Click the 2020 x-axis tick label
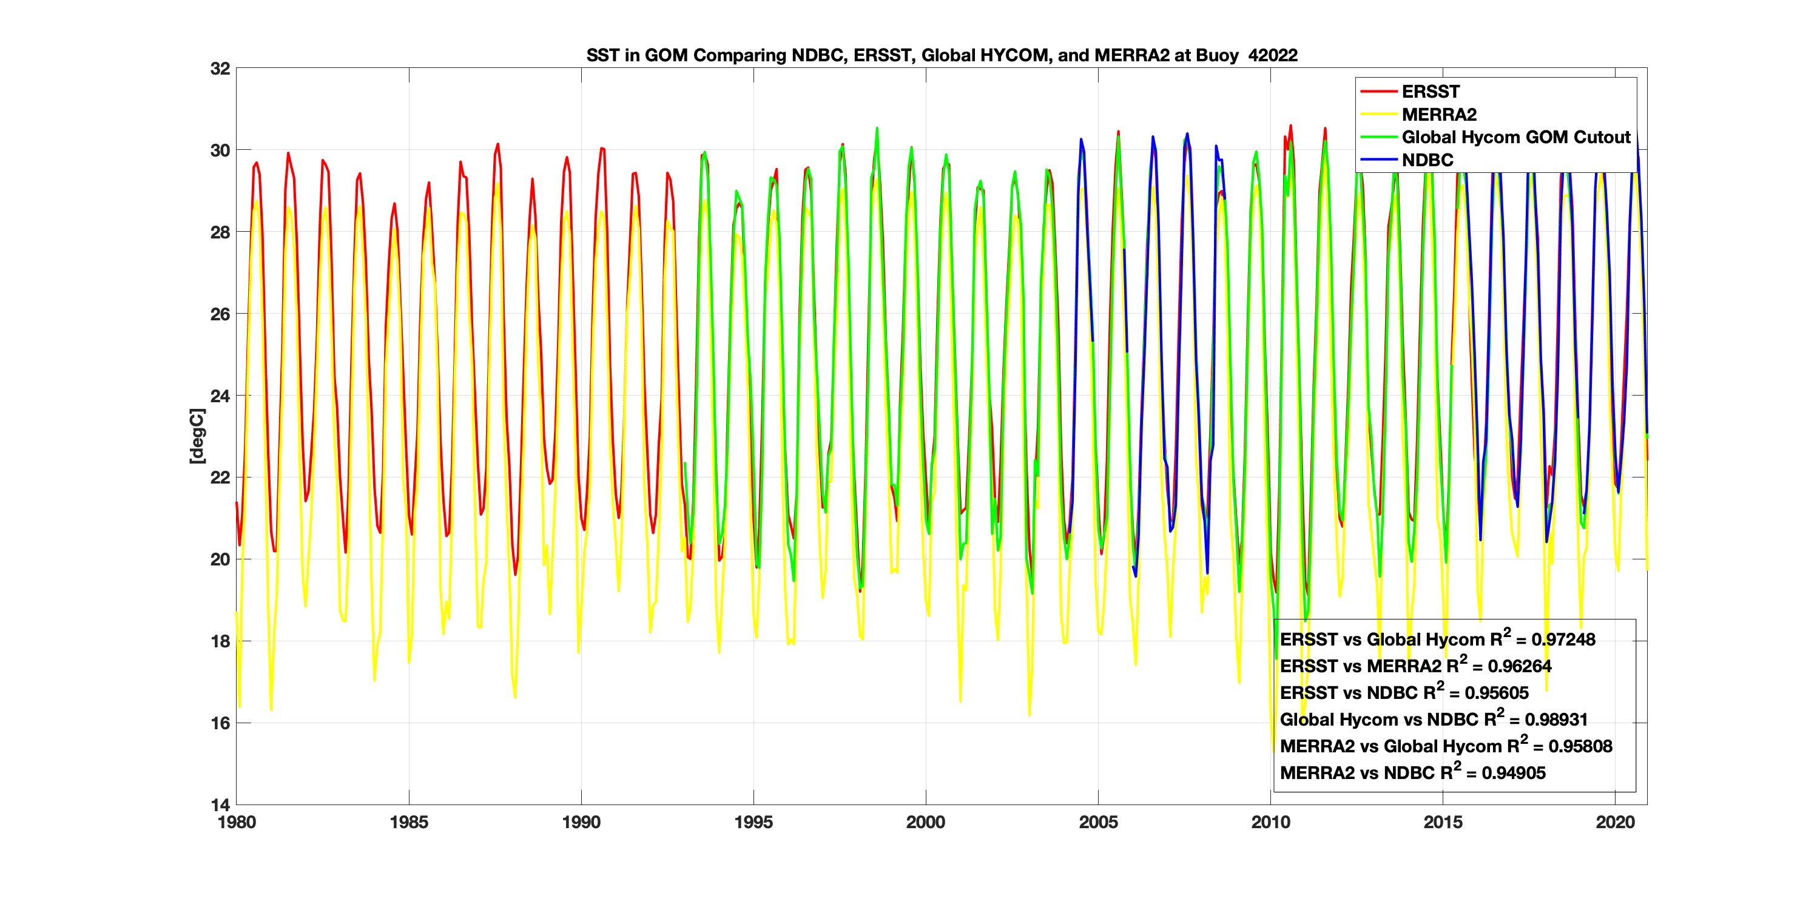The image size is (1820, 904). pos(1615,822)
